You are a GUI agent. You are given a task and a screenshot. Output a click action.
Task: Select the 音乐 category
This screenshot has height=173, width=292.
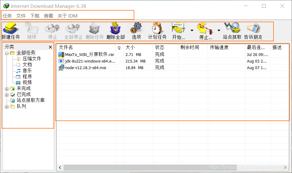coord(27,71)
